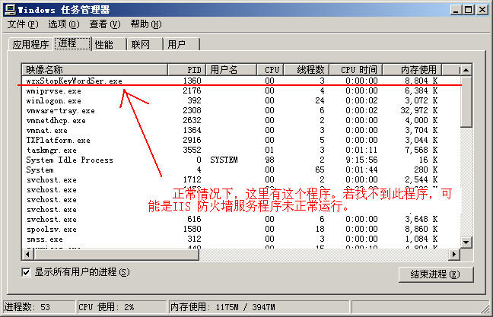This screenshot has height=317, width=493.
Task: Open the 文件(F) menu
Action: (x=23, y=24)
